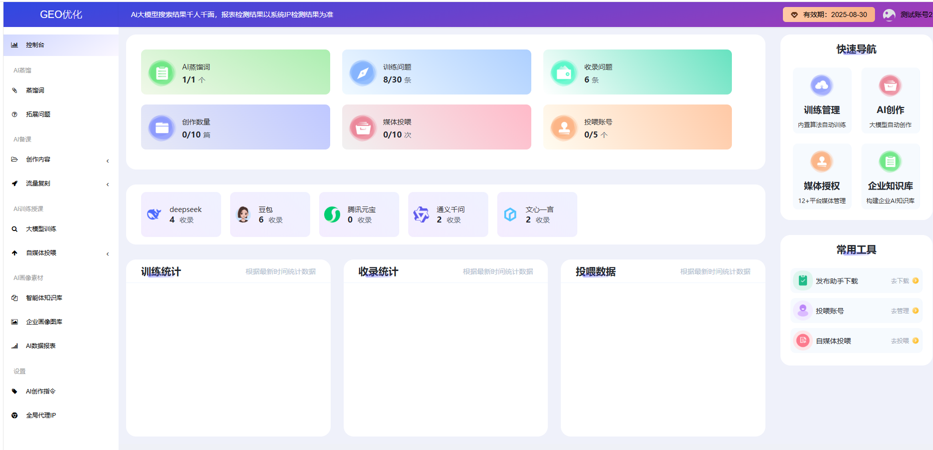Image resolution: width=933 pixels, height=450 pixels.
Task: Open the 测试账号2 user avatar
Action: tap(889, 14)
